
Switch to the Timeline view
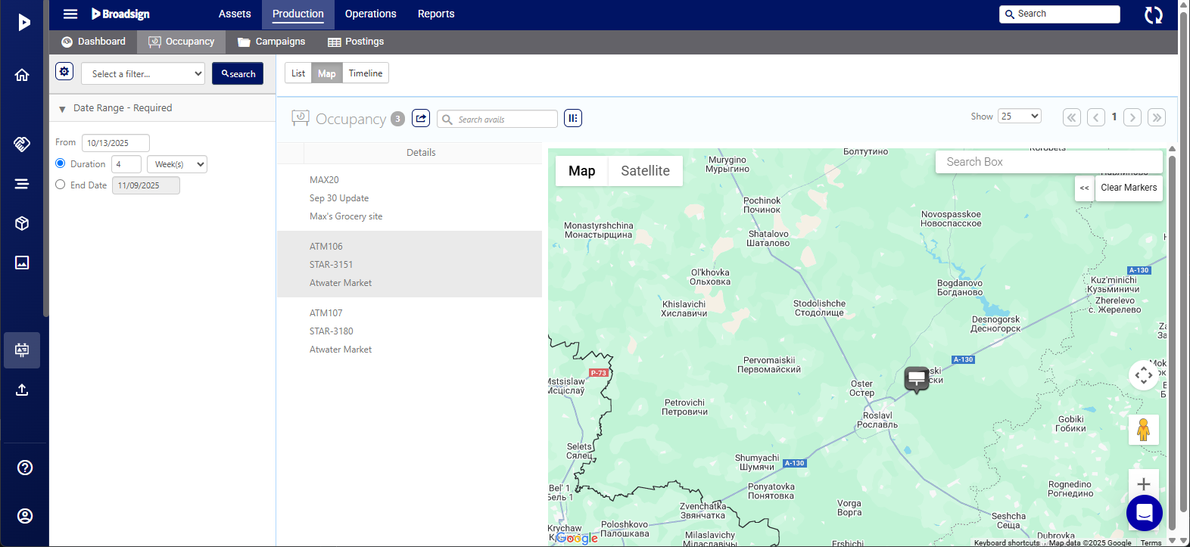pos(366,73)
